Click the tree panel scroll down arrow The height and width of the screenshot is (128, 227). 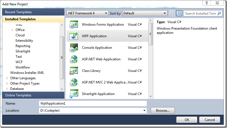(x=62, y=89)
